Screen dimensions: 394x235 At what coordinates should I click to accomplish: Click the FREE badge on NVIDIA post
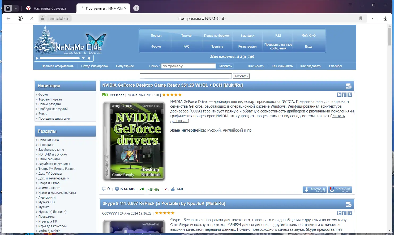click(x=105, y=95)
